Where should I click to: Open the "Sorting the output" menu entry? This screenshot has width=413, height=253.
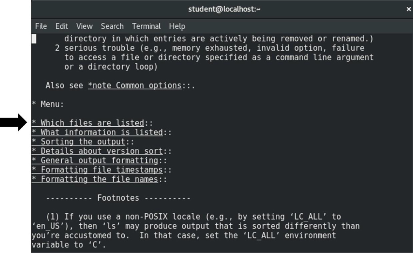tap(83, 142)
